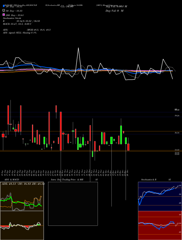Click the tall green candlestick near 19 Dec
The image size is (182, 240).
(x=121, y=135)
